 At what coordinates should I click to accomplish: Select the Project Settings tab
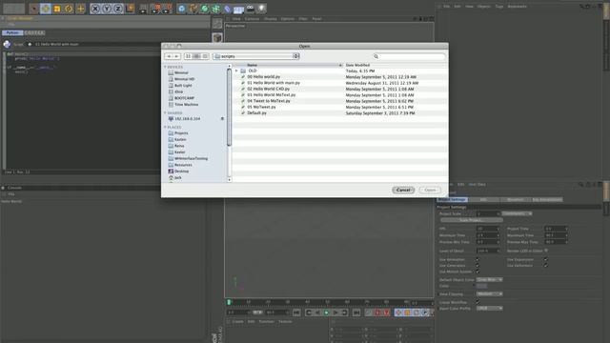[453, 200]
